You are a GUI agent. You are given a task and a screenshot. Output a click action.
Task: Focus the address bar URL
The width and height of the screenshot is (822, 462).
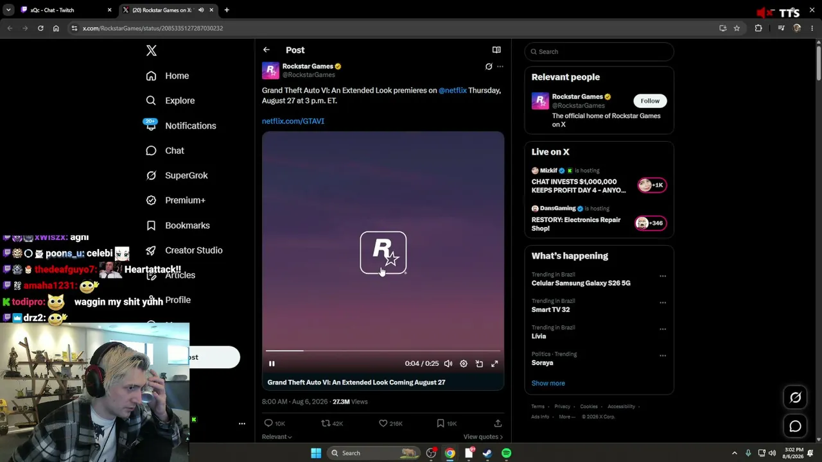[x=153, y=28]
